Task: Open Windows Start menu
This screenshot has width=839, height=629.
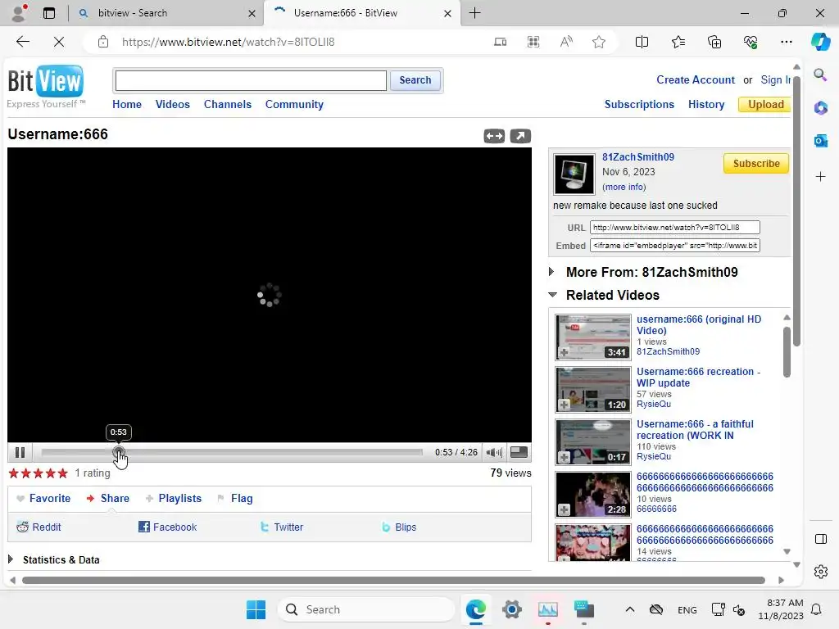Action: [256, 609]
